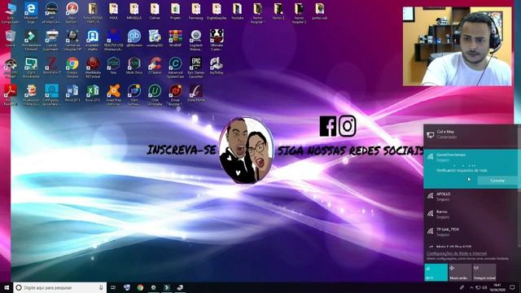
Task: Focus the taskbar search box
Action: pyautogui.click(x=59, y=287)
